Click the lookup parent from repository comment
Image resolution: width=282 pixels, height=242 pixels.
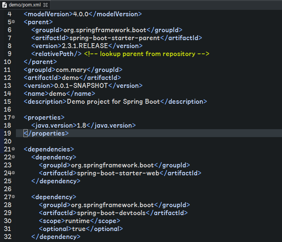click(x=147, y=54)
